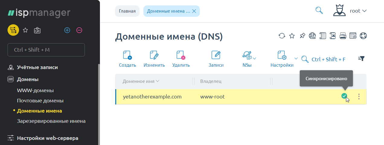Click the Владелец column header
This screenshot has width=384, height=145.
[x=211, y=81]
